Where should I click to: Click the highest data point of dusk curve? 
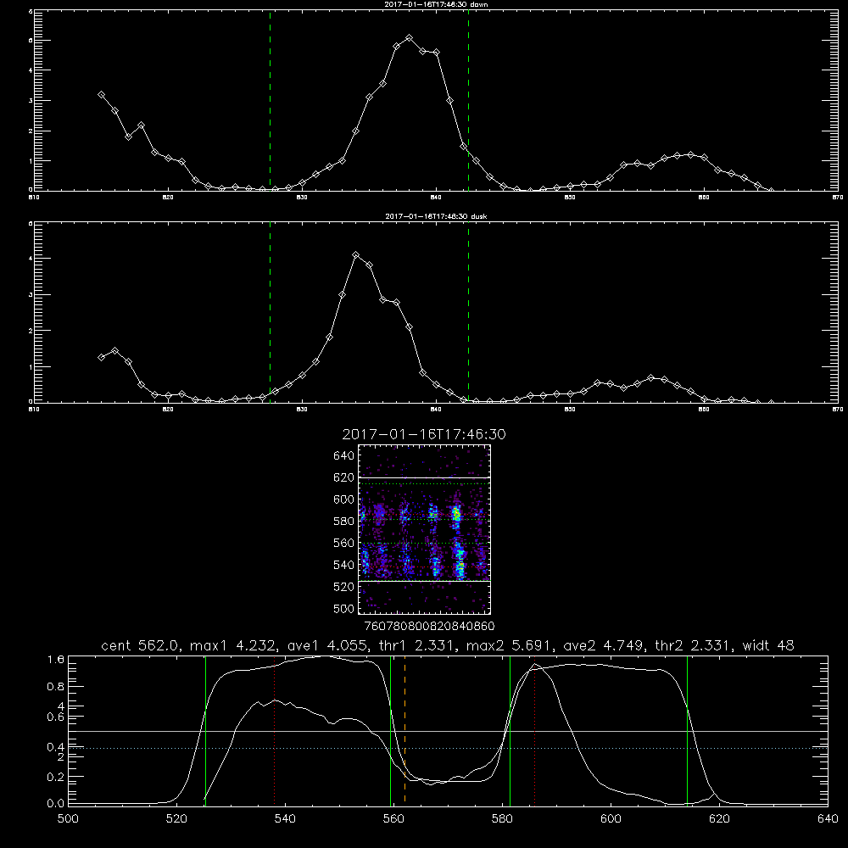click(356, 254)
